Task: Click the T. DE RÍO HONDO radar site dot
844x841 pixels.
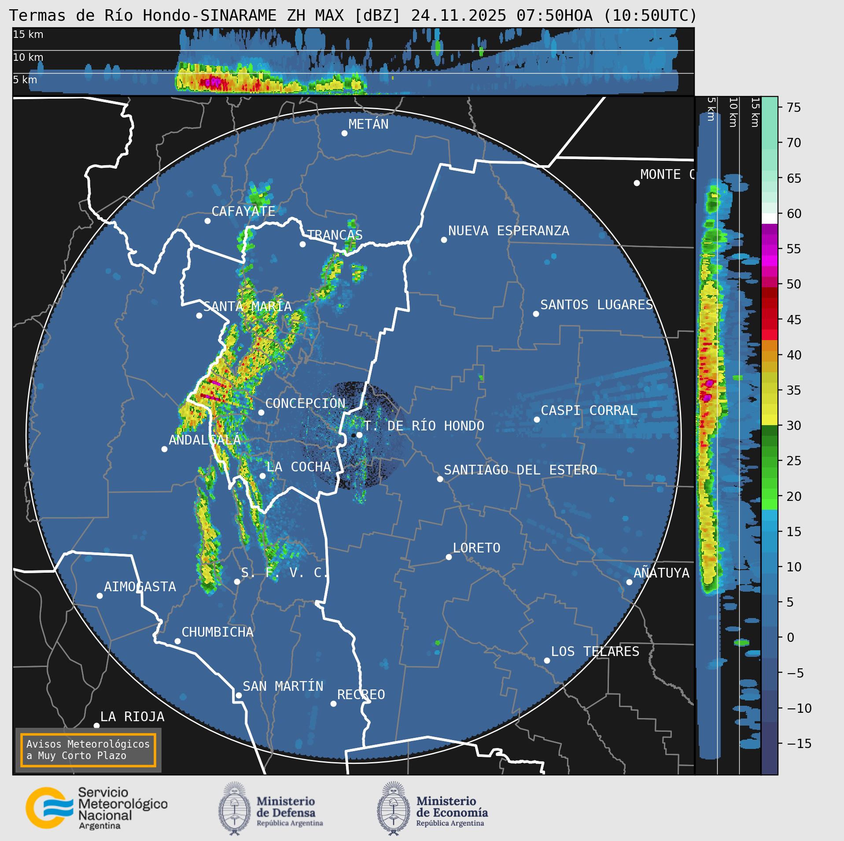Action: tap(359, 435)
